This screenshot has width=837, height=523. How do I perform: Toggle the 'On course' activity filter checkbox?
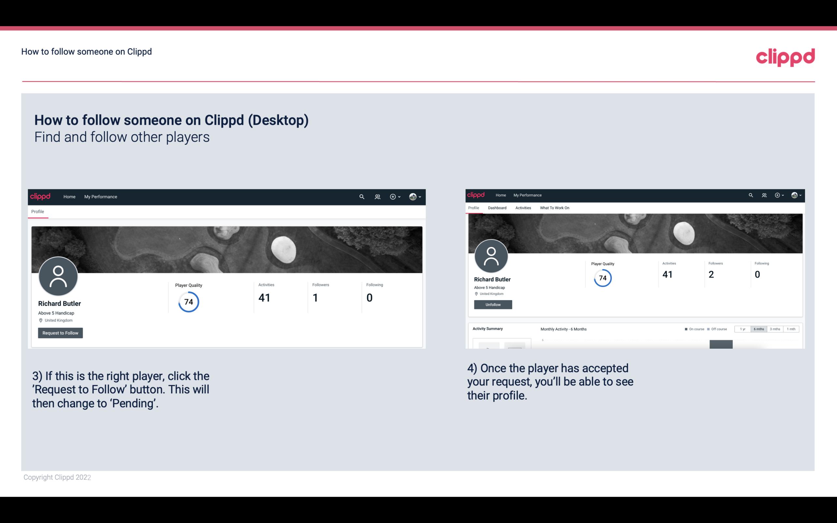point(687,329)
